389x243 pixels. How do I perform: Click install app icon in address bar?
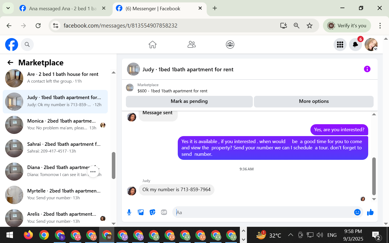coord(283,26)
